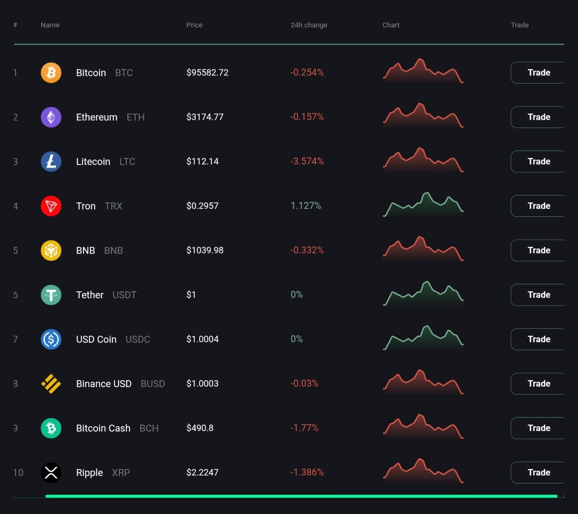This screenshot has height=514, width=578.
Task: Click the Trade button for Ripple
Action: (x=537, y=473)
